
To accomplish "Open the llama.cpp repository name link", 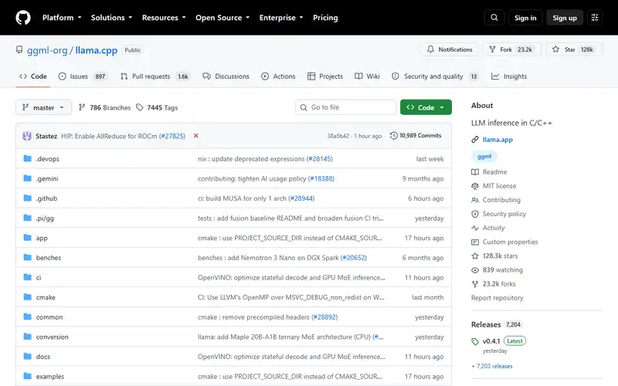I will pos(96,50).
